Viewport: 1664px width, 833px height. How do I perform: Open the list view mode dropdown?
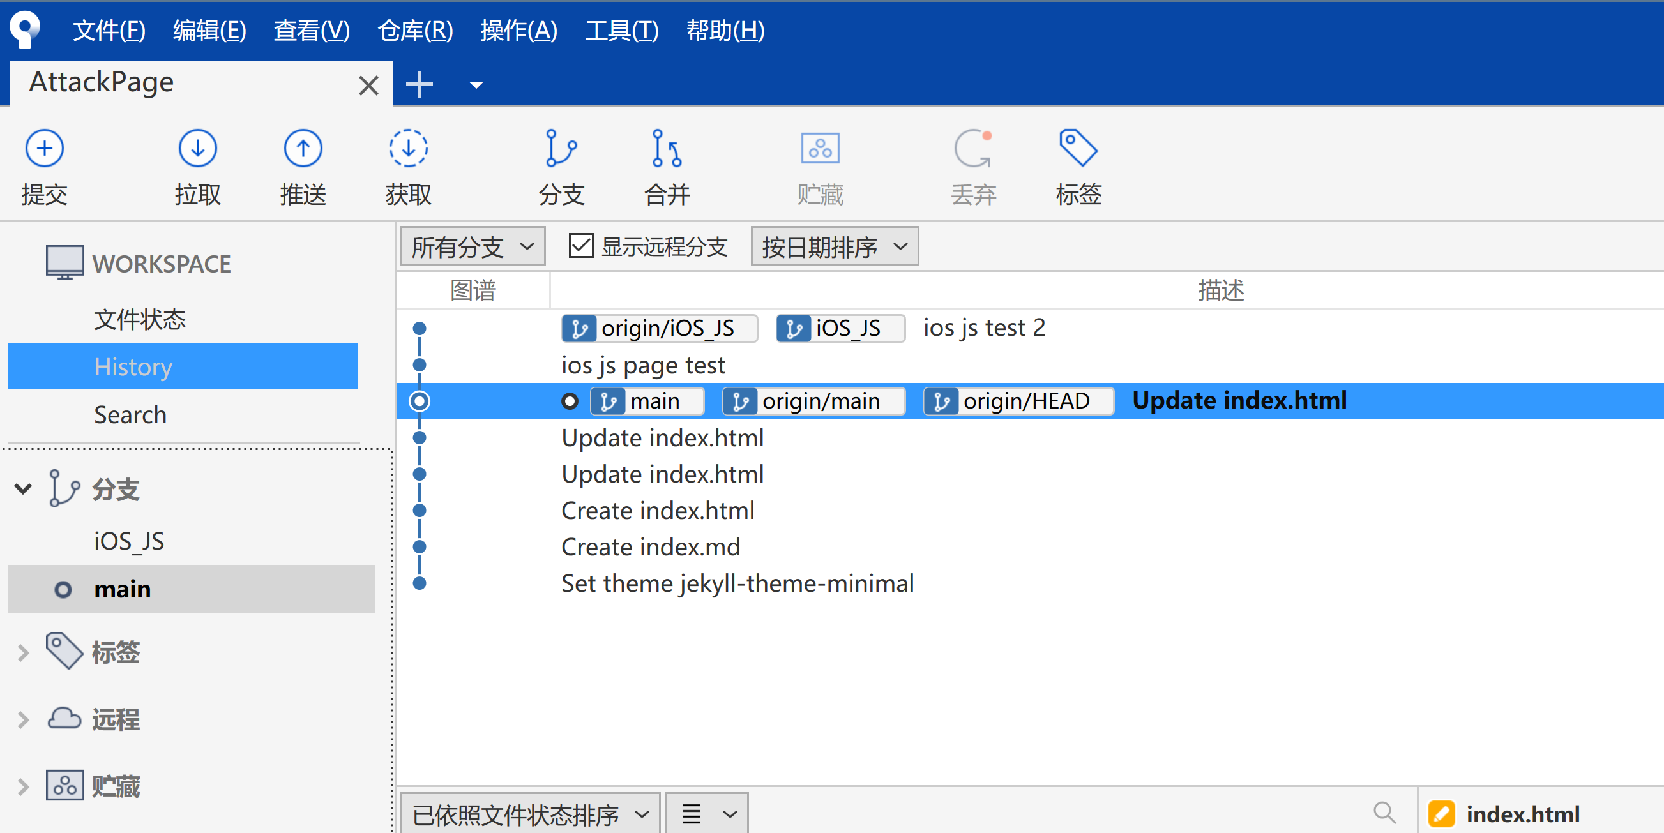[707, 814]
